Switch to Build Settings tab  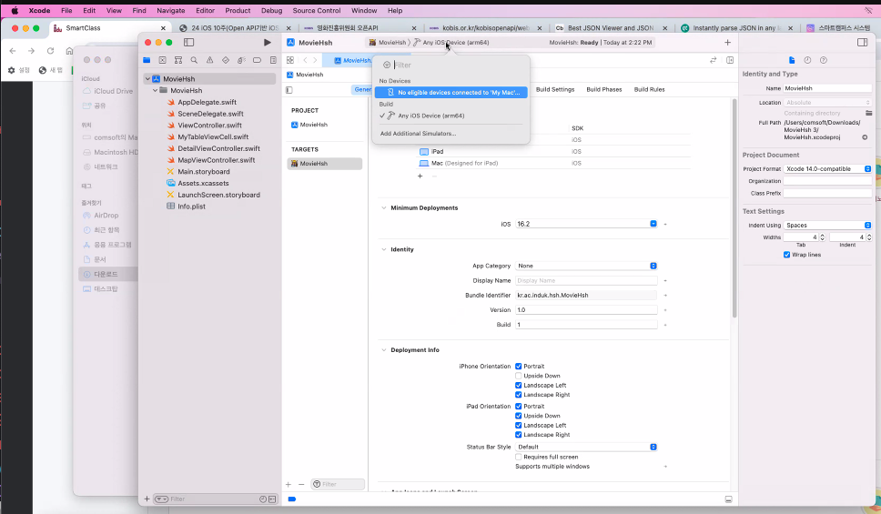555,89
